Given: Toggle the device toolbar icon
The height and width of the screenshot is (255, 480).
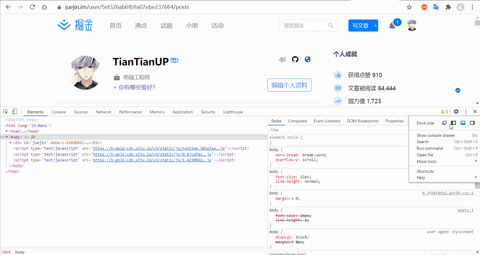Looking at the screenshot, I should 14,112.
